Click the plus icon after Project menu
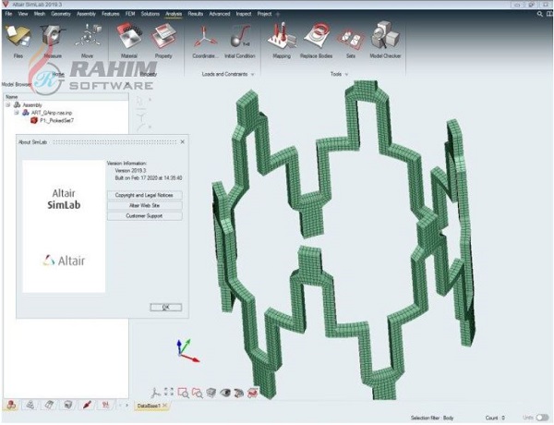 tap(278, 14)
